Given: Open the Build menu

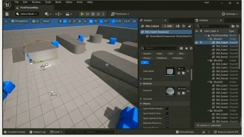Looking at the screenshot, I should [x=58, y=2].
